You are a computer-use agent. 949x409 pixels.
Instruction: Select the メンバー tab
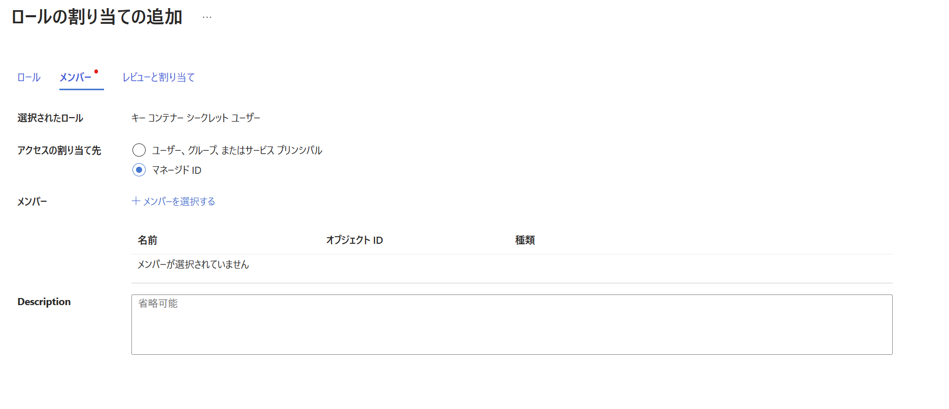coord(75,77)
